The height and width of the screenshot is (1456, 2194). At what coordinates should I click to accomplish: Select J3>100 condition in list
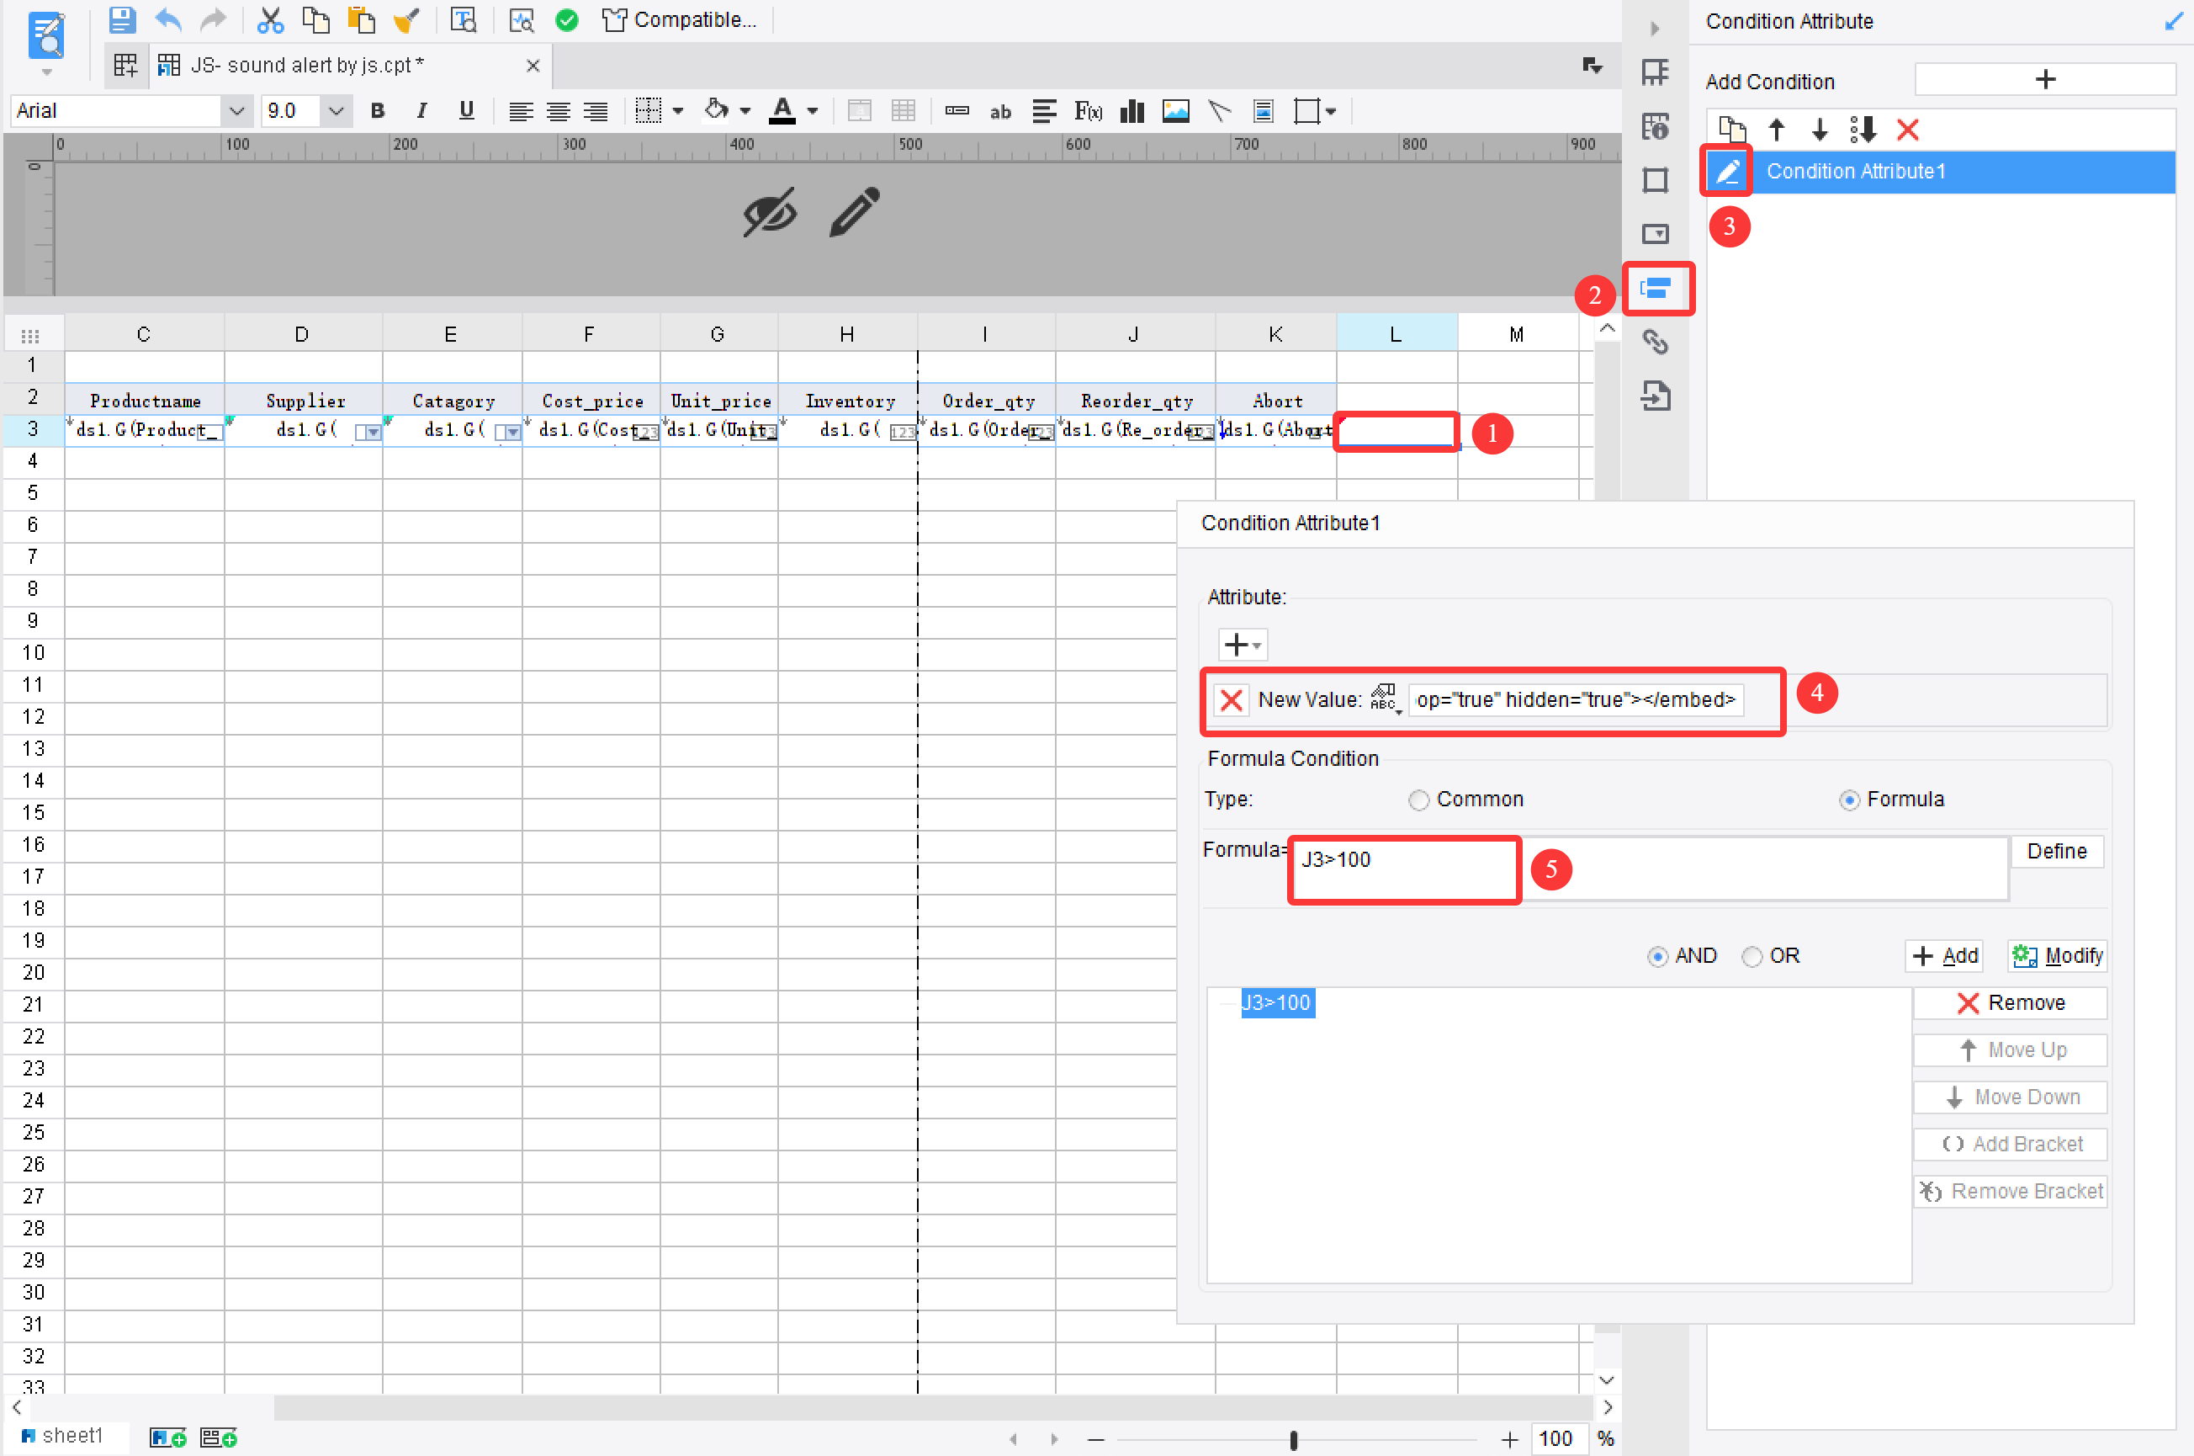coord(1278,1003)
